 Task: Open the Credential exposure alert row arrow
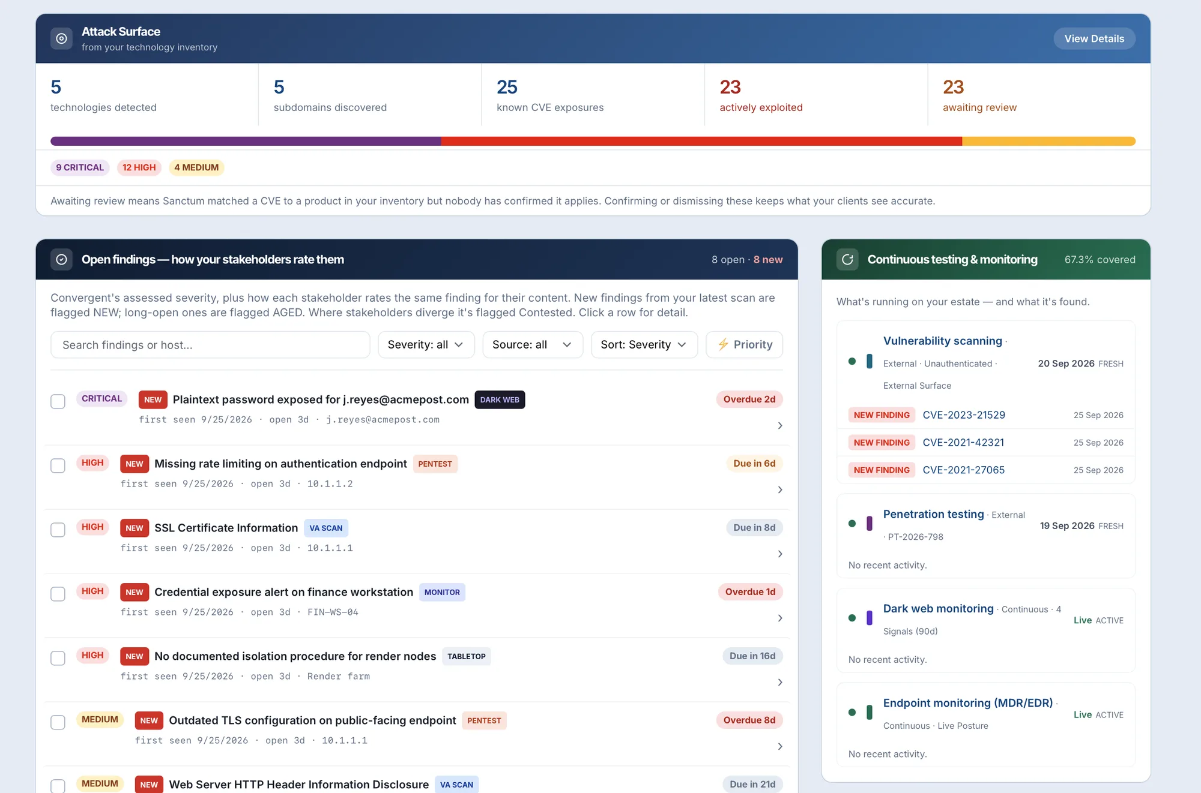pyautogui.click(x=780, y=618)
